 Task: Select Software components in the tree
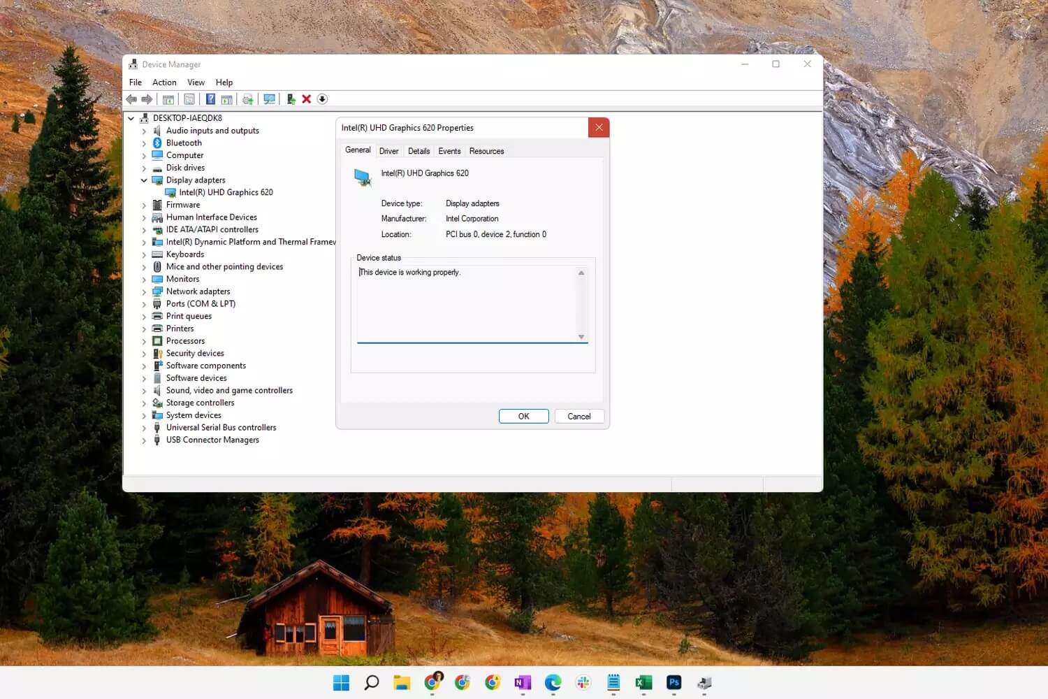tap(206, 366)
